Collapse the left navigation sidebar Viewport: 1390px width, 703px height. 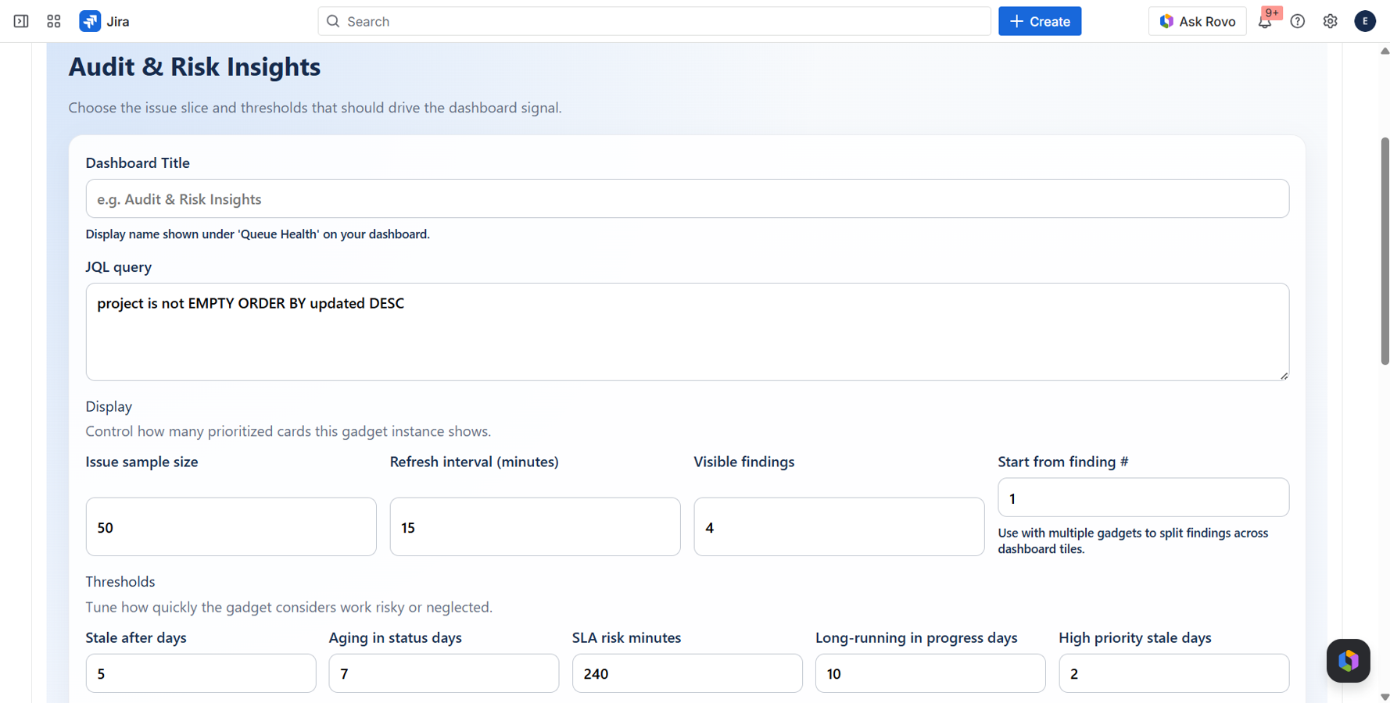(x=20, y=21)
